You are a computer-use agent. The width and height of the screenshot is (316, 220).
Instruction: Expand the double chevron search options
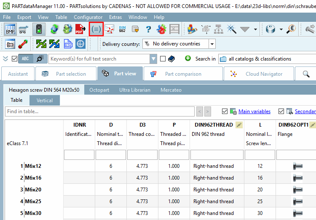(5, 58)
